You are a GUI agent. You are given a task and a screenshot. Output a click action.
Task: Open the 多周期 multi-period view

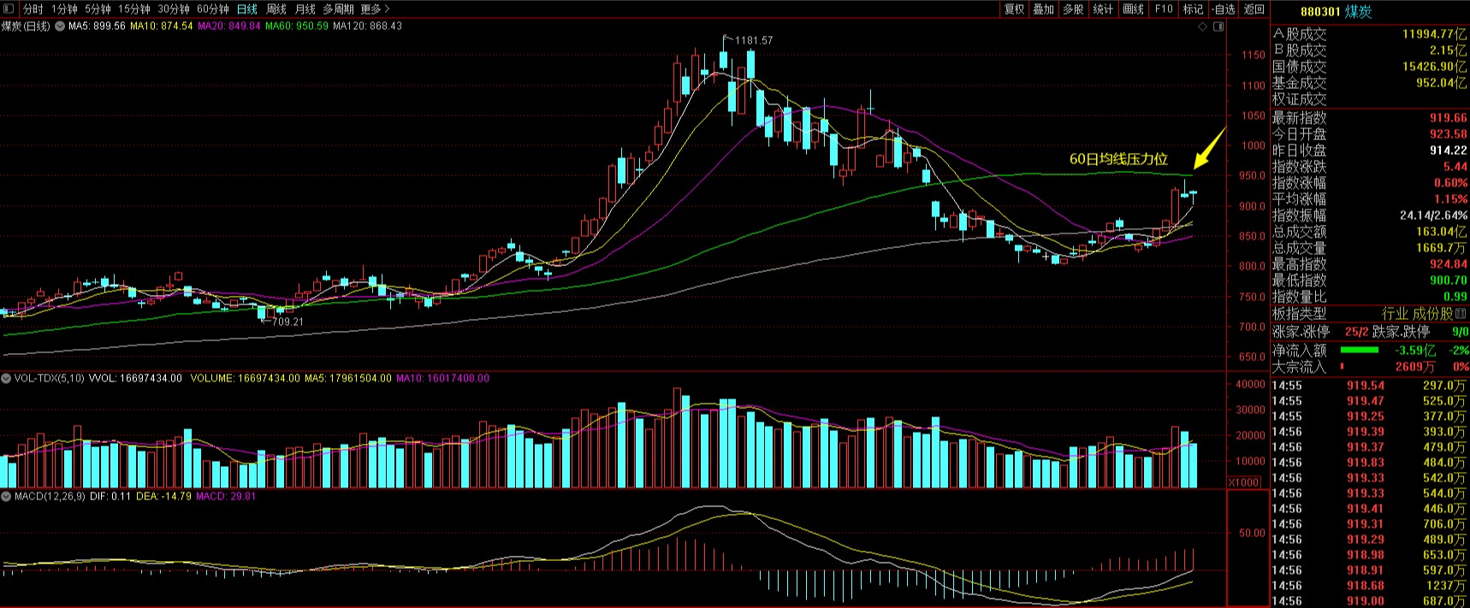[338, 9]
